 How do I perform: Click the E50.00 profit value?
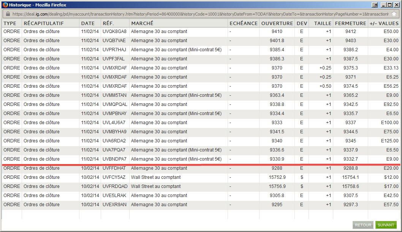[391, 32]
